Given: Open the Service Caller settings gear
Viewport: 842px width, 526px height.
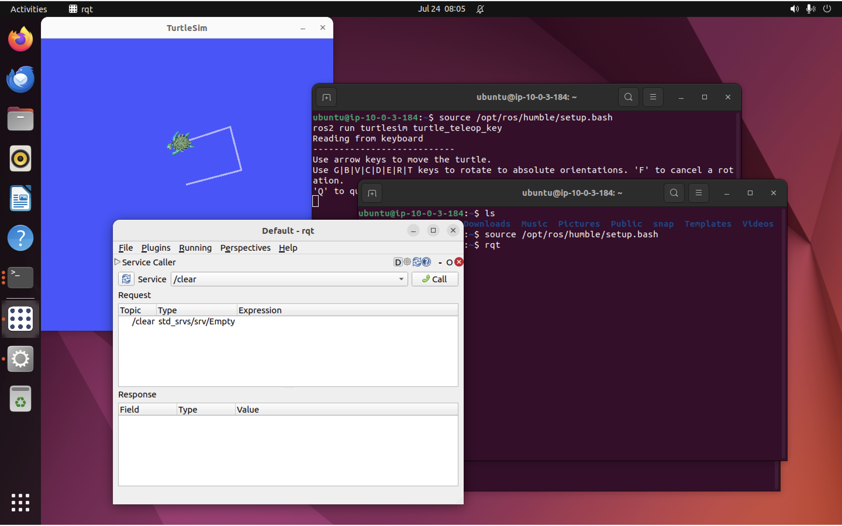Looking at the screenshot, I should 408,262.
